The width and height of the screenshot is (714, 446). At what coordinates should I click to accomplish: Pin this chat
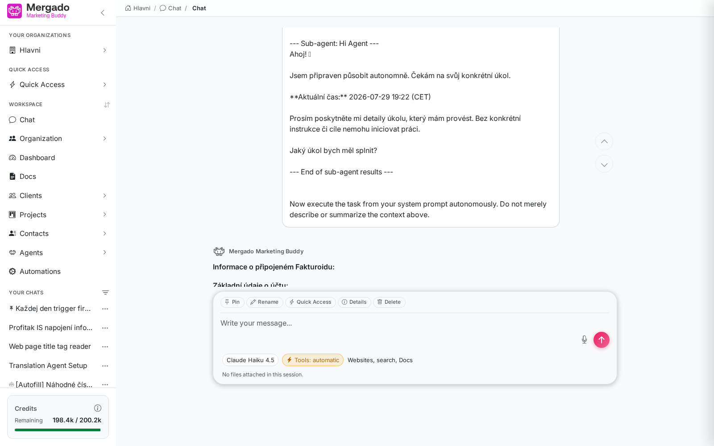232,302
